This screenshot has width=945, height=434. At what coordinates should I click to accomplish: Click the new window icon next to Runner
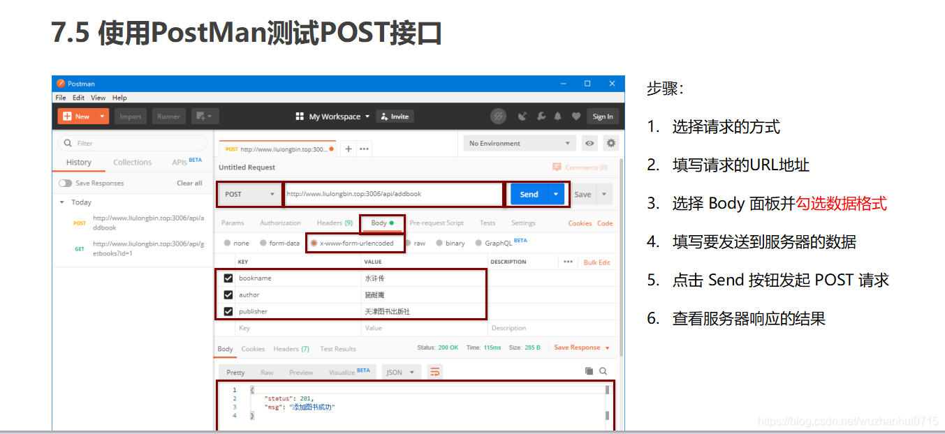(205, 117)
